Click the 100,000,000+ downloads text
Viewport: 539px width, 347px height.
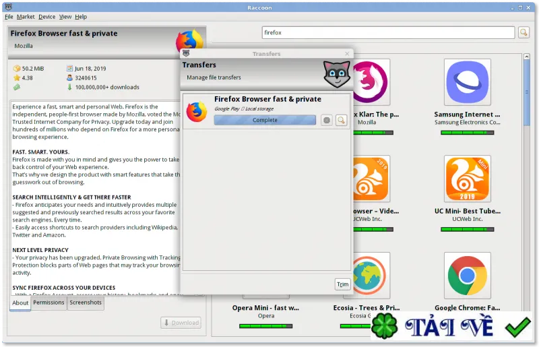pyautogui.click(x=107, y=88)
